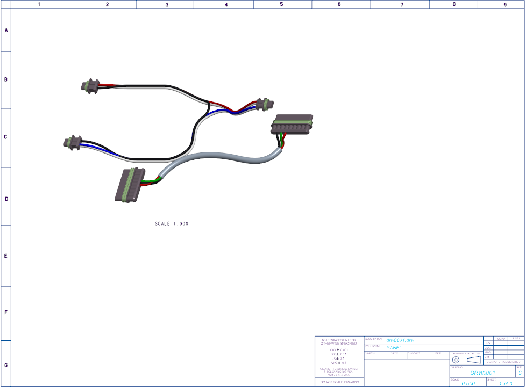The height and width of the screenshot is (387, 525).
Task: Click zone column header "6"
Action: point(339,4)
